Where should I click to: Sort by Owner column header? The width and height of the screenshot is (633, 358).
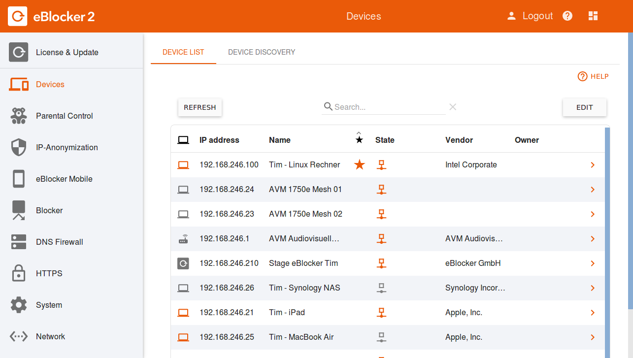coord(527,140)
